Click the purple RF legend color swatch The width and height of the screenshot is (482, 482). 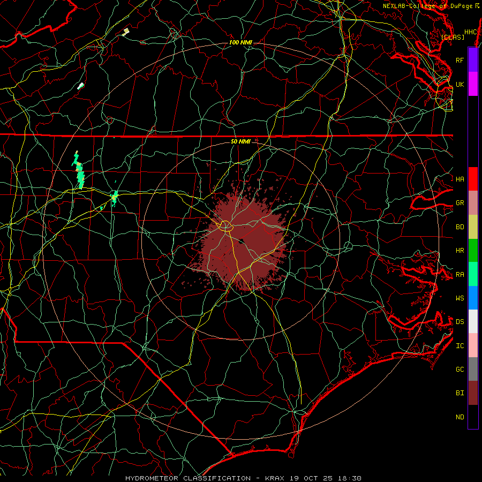pyautogui.click(x=473, y=60)
